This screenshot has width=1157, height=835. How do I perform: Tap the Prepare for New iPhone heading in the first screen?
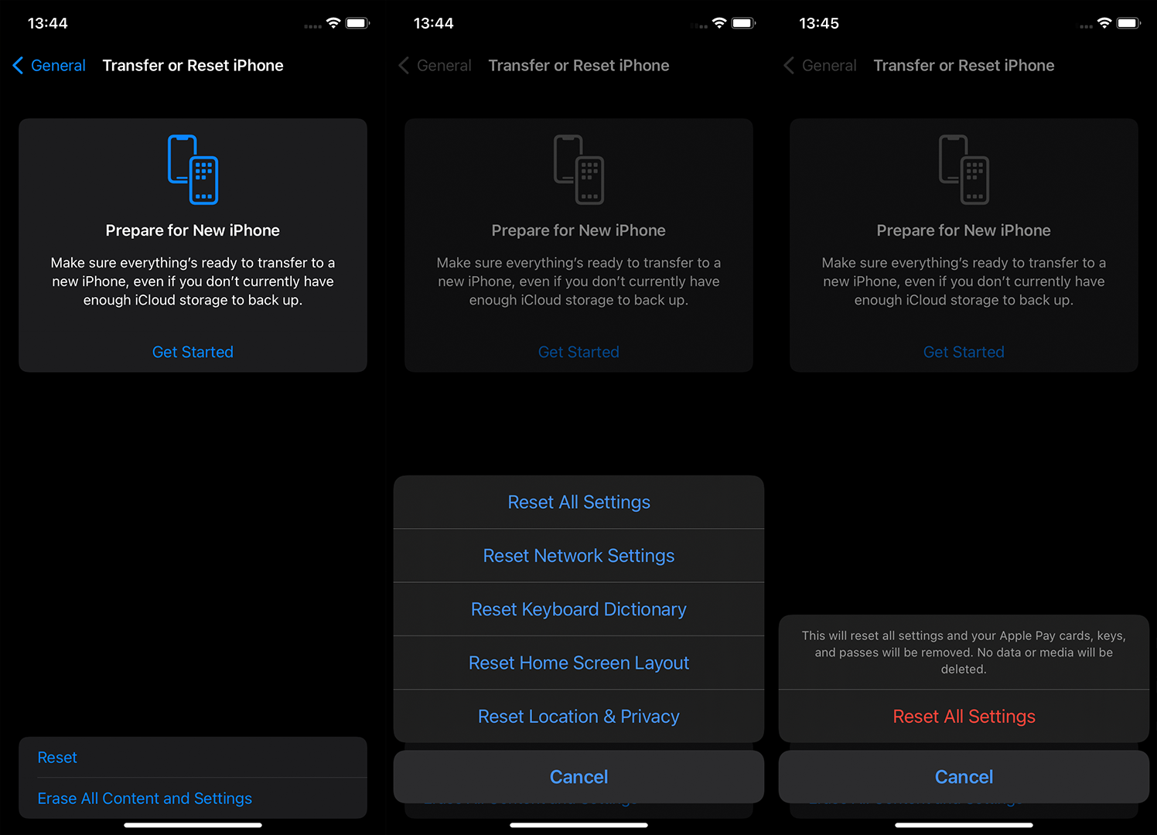coord(193,230)
